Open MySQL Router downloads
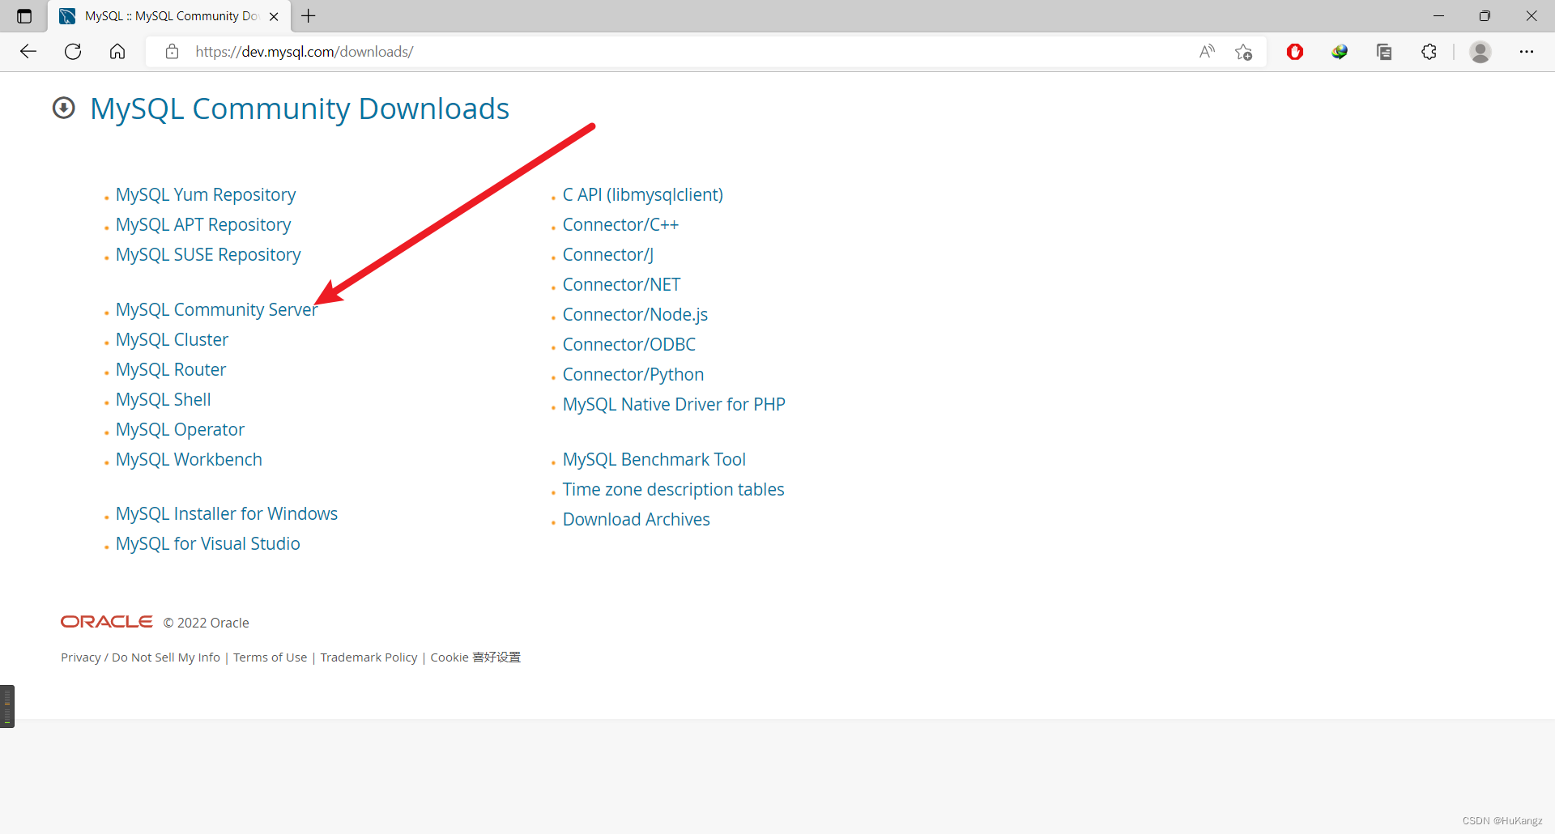The width and height of the screenshot is (1555, 834). click(x=171, y=370)
